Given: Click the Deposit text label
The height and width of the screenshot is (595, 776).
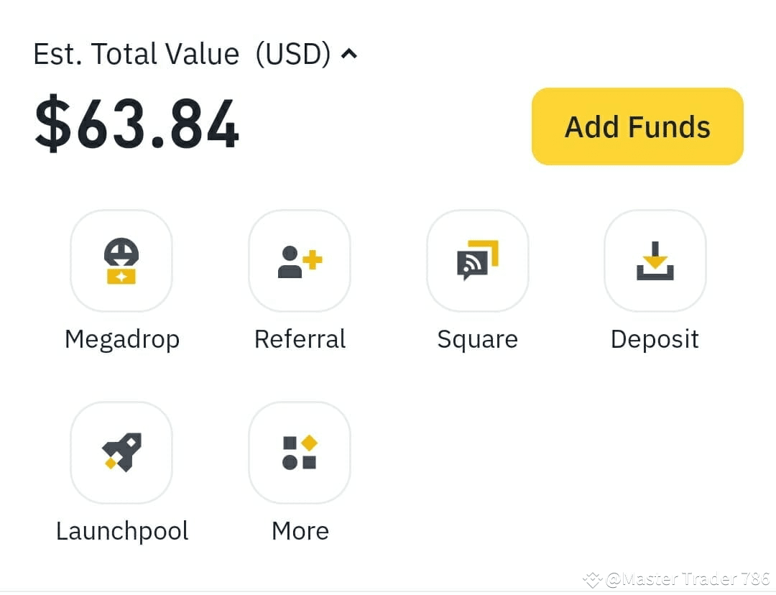Looking at the screenshot, I should 655,340.
